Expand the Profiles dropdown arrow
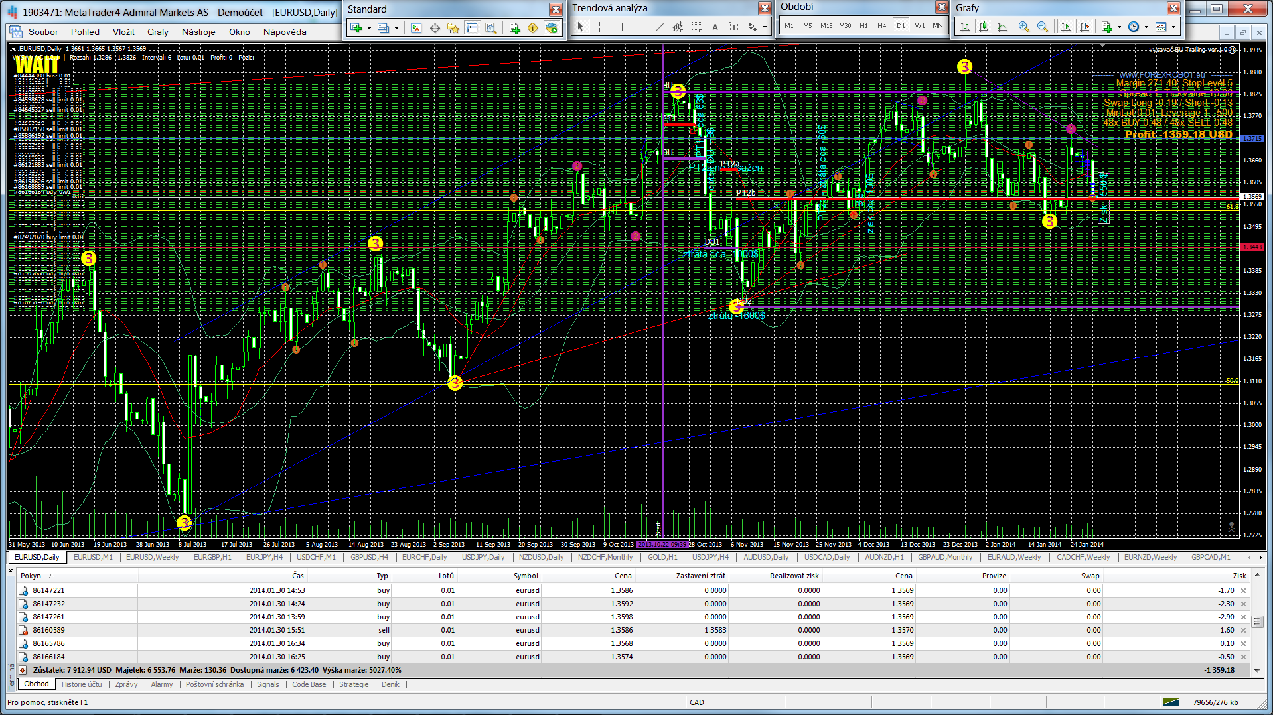Image resolution: width=1273 pixels, height=715 pixels. tap(396, 28)
